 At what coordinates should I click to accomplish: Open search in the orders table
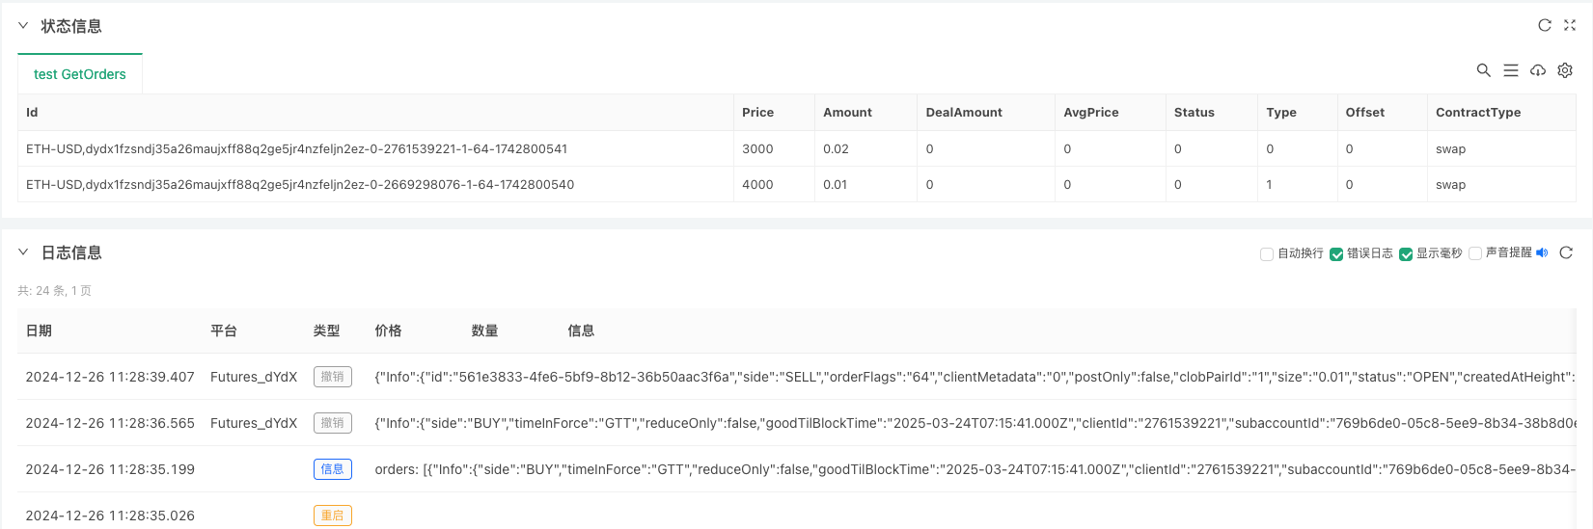[x=1484, y=70]
